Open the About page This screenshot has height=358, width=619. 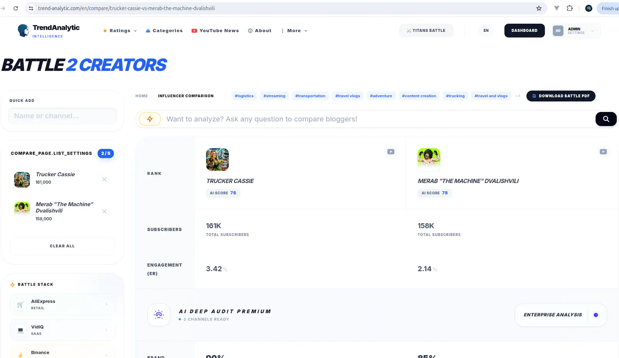260,31
